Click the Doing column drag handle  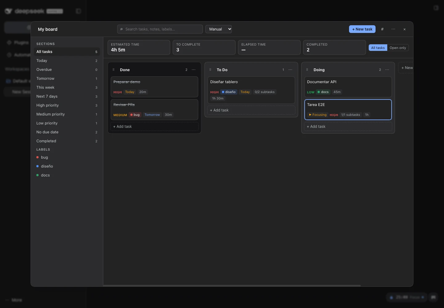pyautogui.click(x=307, y=70)
